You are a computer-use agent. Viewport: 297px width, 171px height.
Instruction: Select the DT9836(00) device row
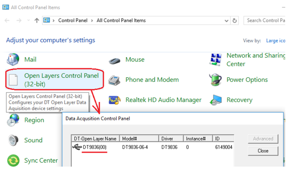95,147
